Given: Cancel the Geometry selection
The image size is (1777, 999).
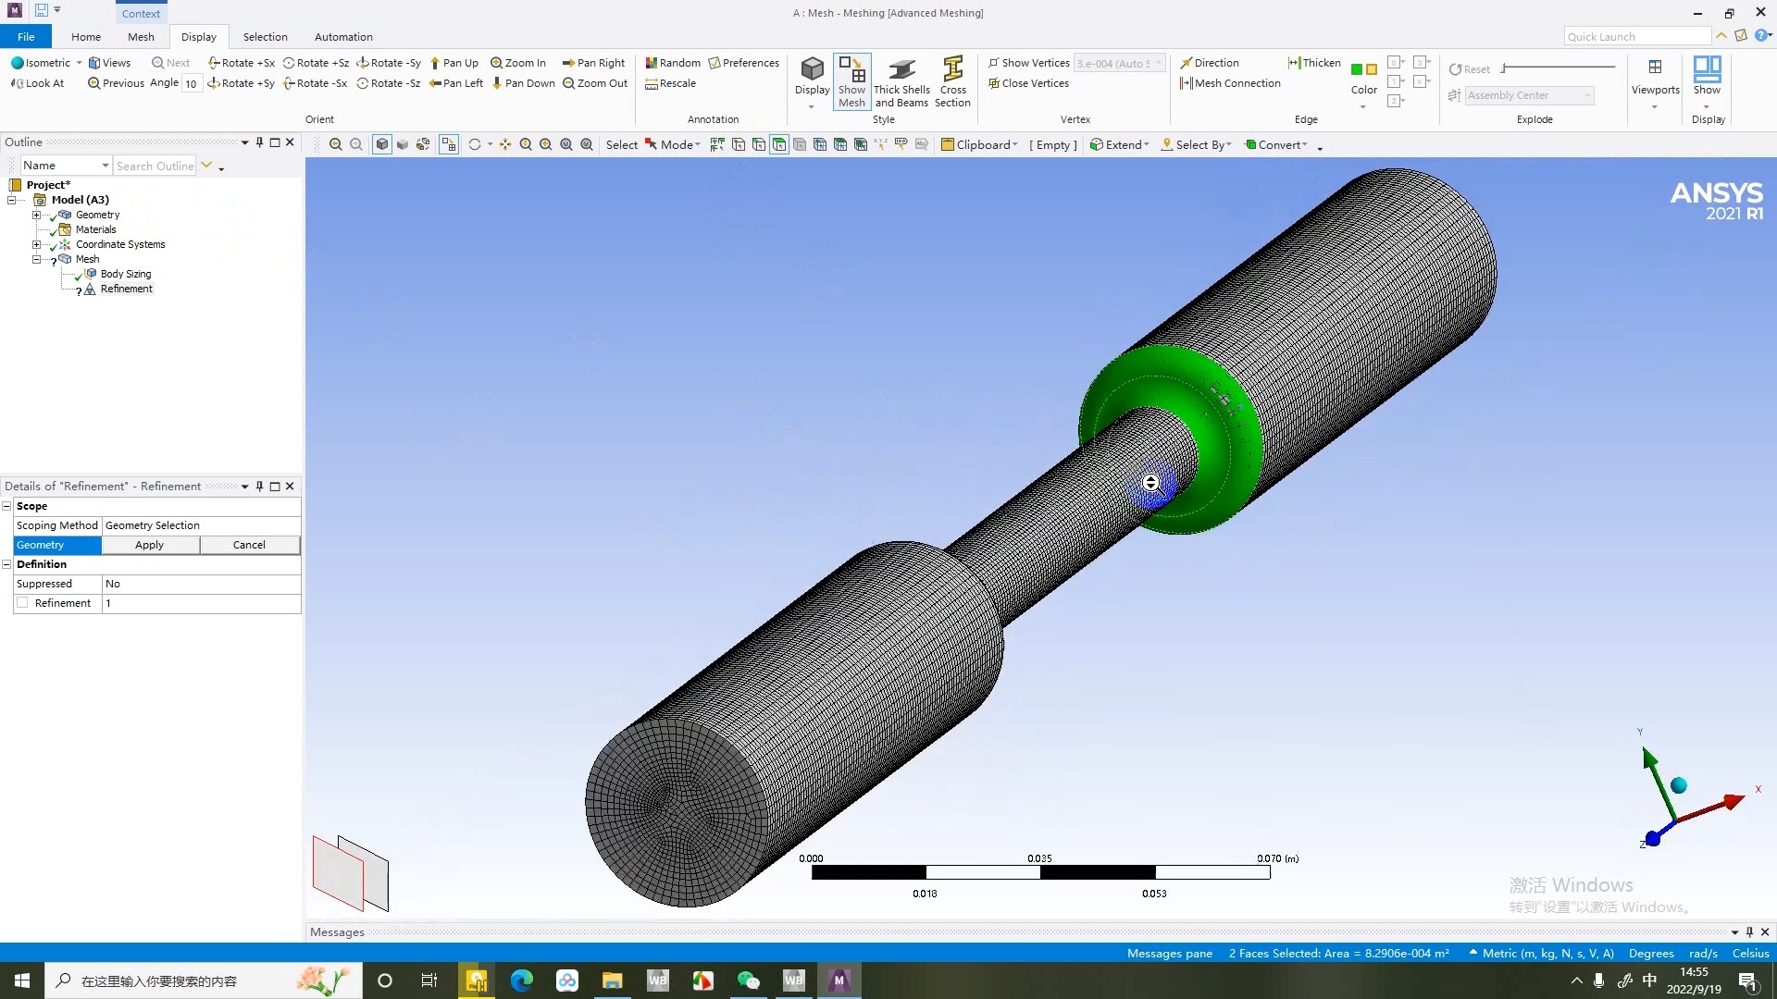Looking at the screenshot, I should pyautogui.click(x=249, y=545).
